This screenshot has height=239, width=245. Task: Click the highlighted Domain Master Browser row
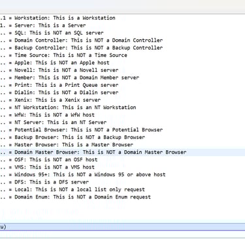coord(122,152)
